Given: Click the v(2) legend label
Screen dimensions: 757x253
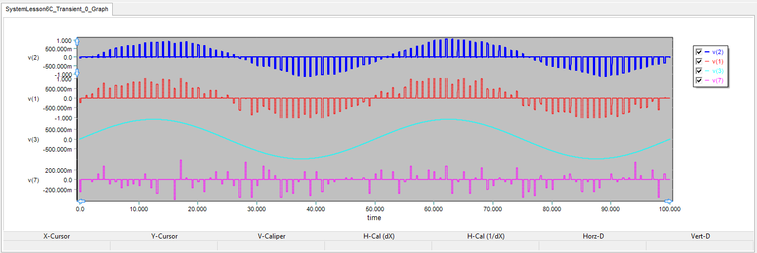Looking at the screenshot, I should click(717, 51).
